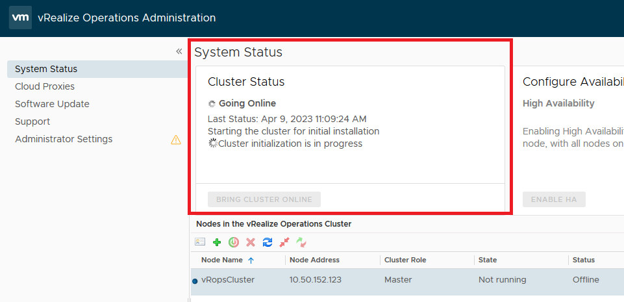Click the Not running state cell
Screen dimensions: 624x302
(x=502, y=280)
